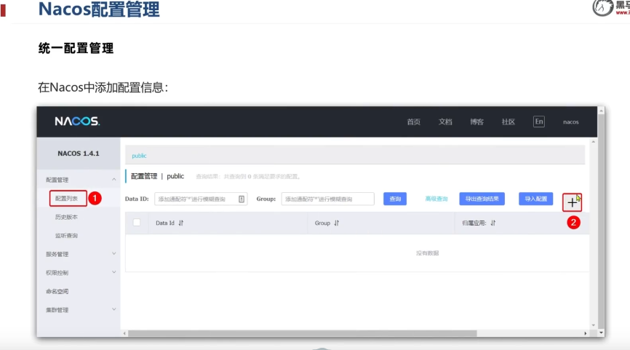Click the outer vertical scrollbar up arrow
This screenshot has width=630, height=350.
click(x=601, y=110)
